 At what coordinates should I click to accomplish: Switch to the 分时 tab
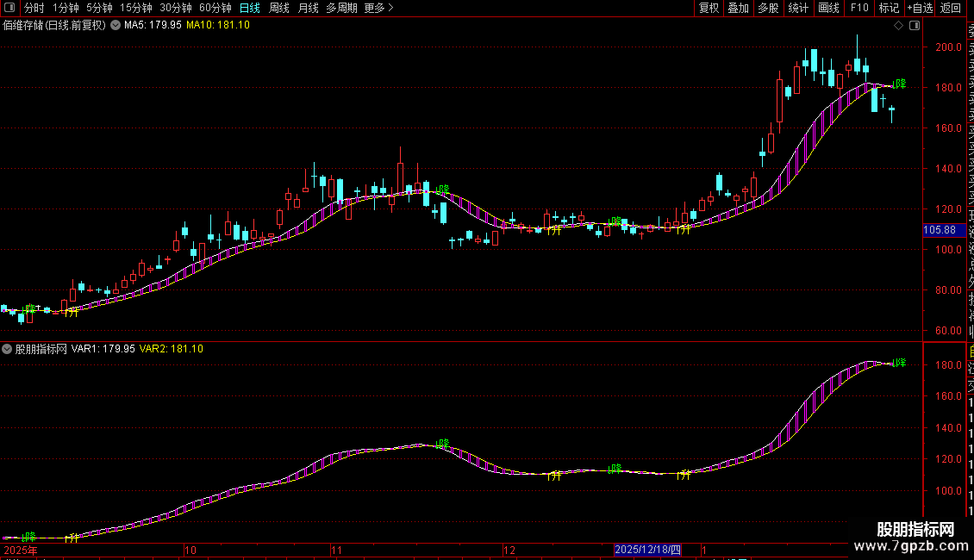tap(34, 8)
